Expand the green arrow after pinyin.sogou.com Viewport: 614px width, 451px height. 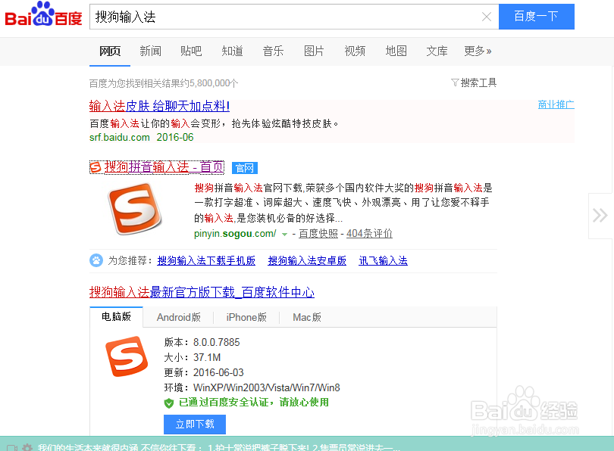pyautogui.click(x=285, y=235)
